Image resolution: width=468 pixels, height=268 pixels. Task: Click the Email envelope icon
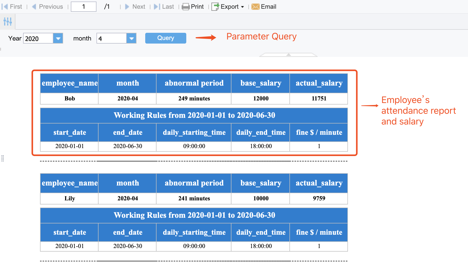tap(255, 7)
